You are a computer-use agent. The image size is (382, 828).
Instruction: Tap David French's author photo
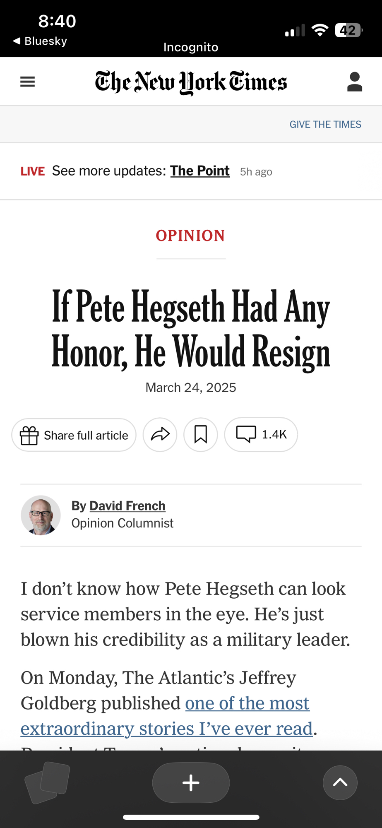[x=41, y=515]
